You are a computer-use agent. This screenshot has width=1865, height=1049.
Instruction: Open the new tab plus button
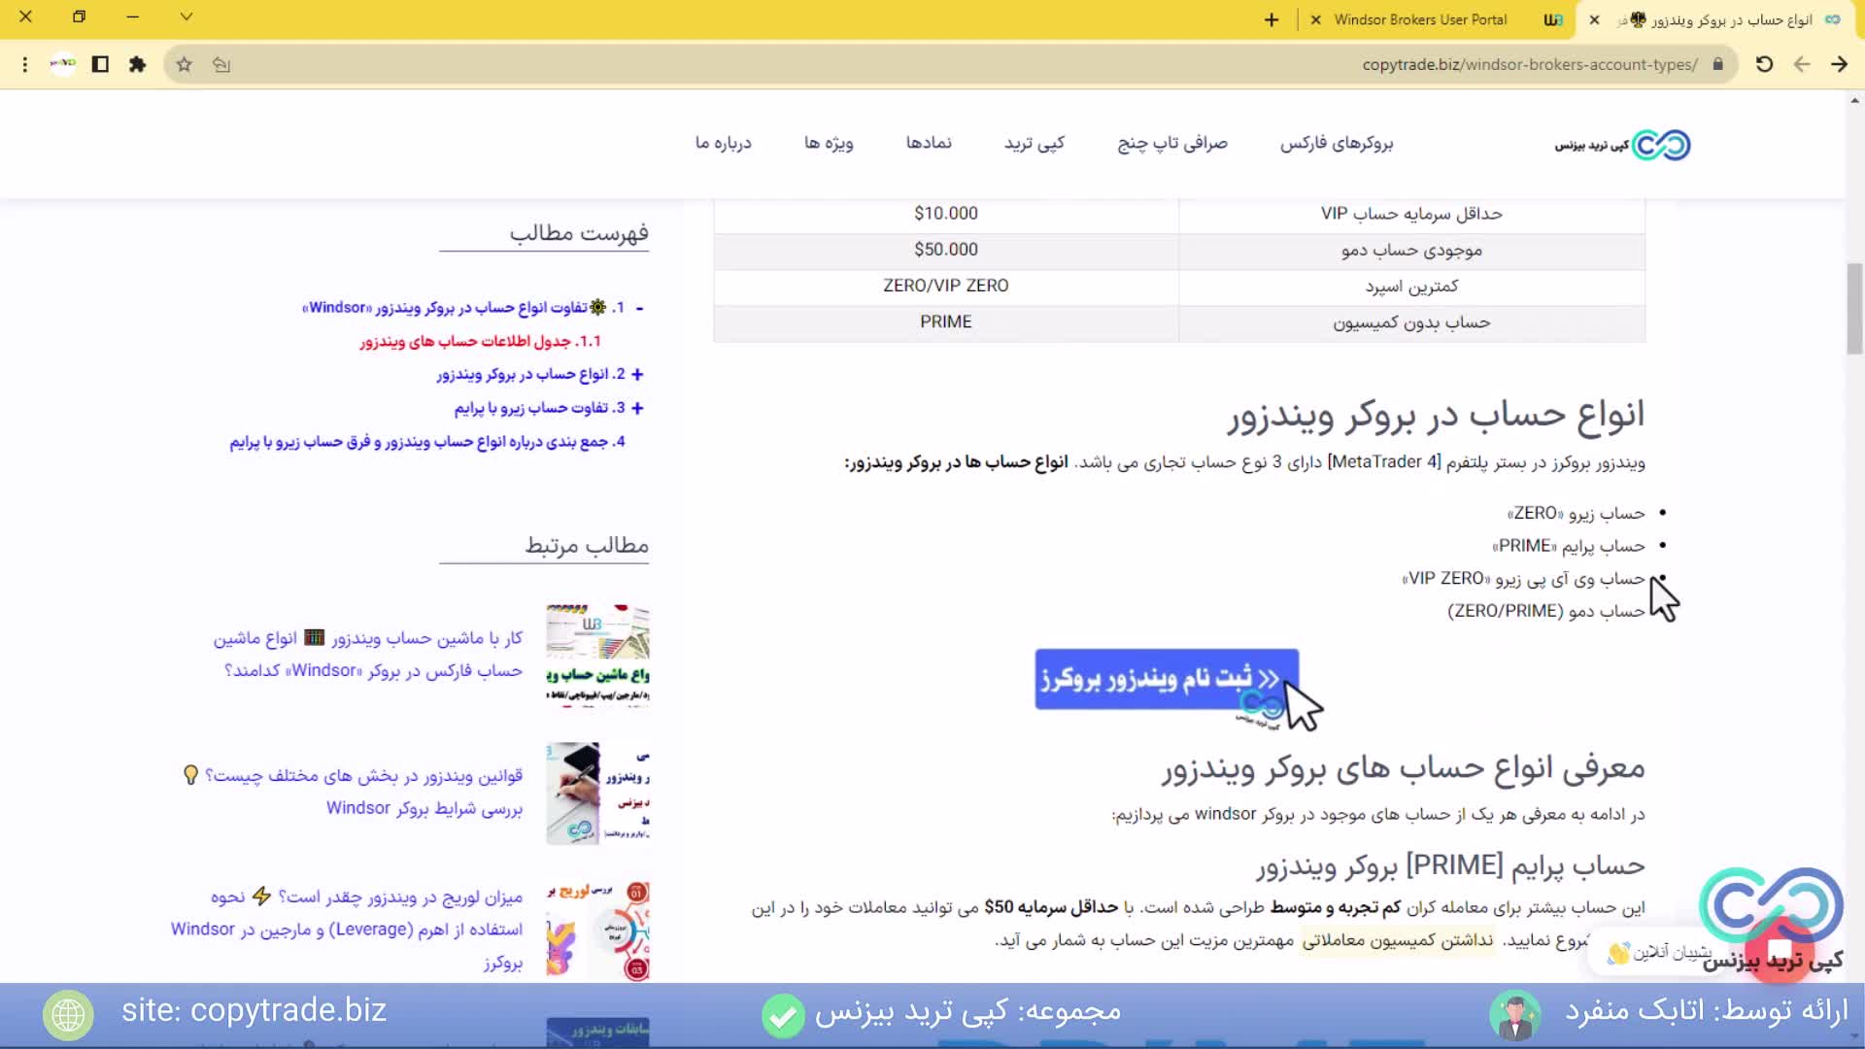1271,19
